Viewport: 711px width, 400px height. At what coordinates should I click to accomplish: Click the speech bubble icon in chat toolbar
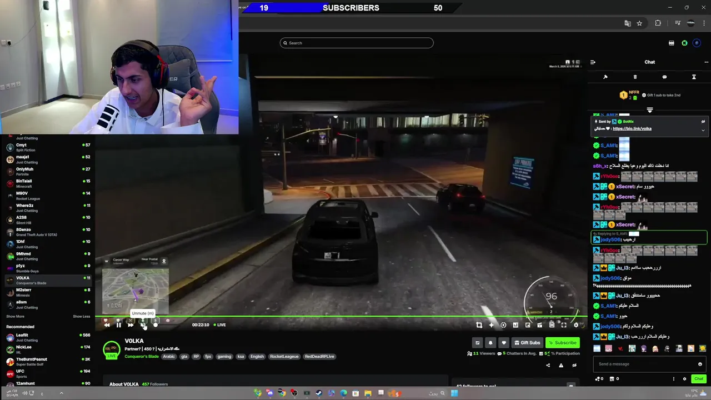664,77
